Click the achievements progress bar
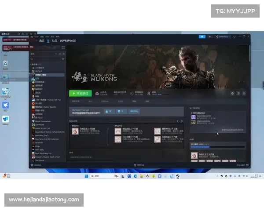 [x=218, y=147]
